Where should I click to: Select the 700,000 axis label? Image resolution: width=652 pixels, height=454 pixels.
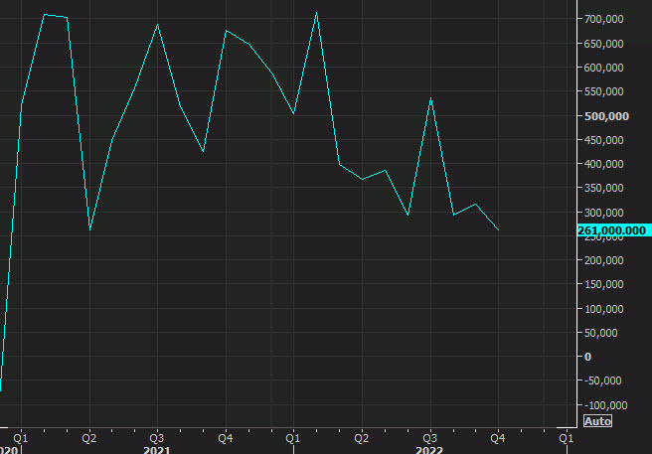click(x=603, y=19)
